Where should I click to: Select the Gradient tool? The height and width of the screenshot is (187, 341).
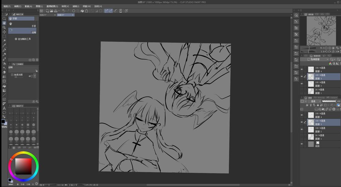point(4,90)
